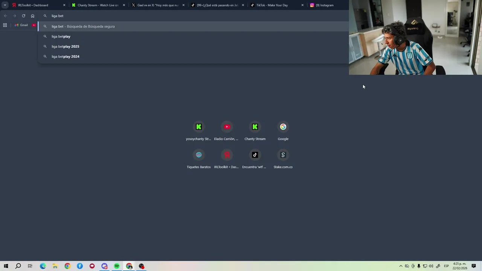Open the Tiquetes Baratos shortcut
Screen dimensions: 482x271
pos(199,159)
